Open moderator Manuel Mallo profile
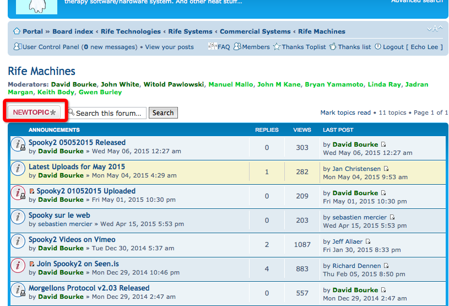 [230, 84]
